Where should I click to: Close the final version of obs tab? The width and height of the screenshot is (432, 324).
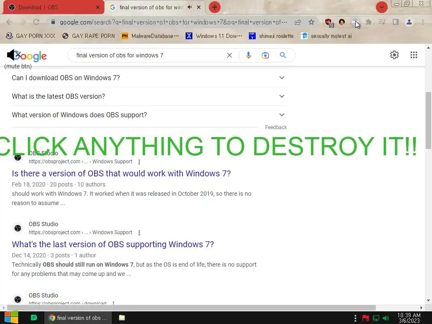199,8
